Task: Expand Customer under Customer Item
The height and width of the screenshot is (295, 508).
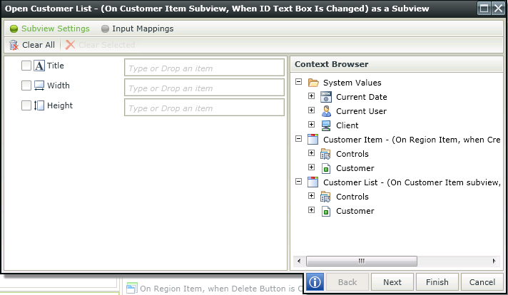Action: 311,167
